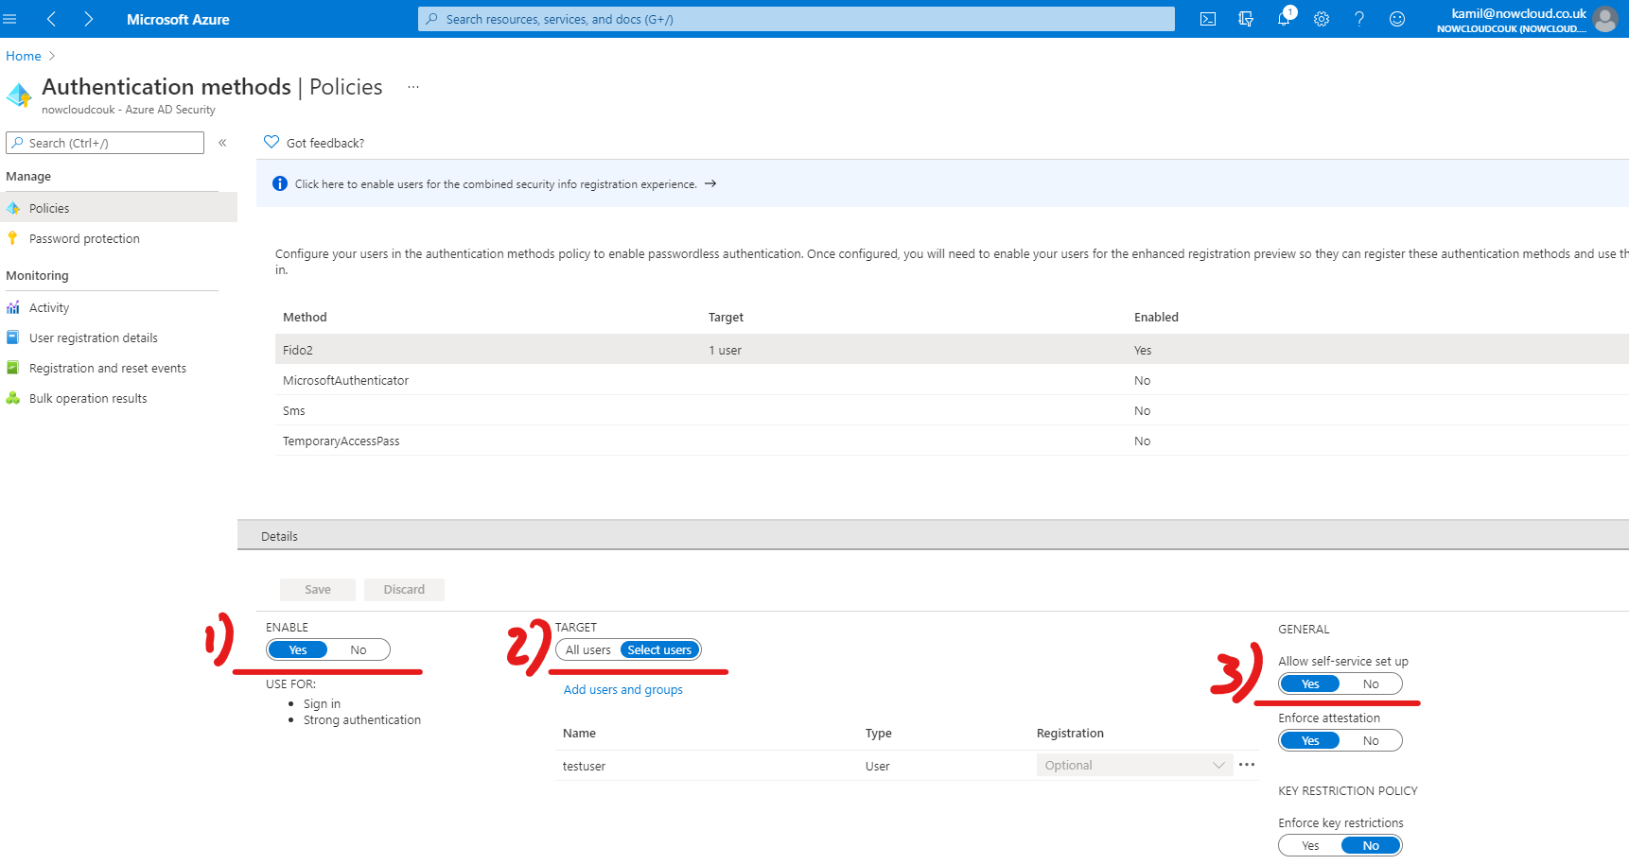Go forward with the right arrow
Viewport: 1629px width, 865px height.
(88, 19)
